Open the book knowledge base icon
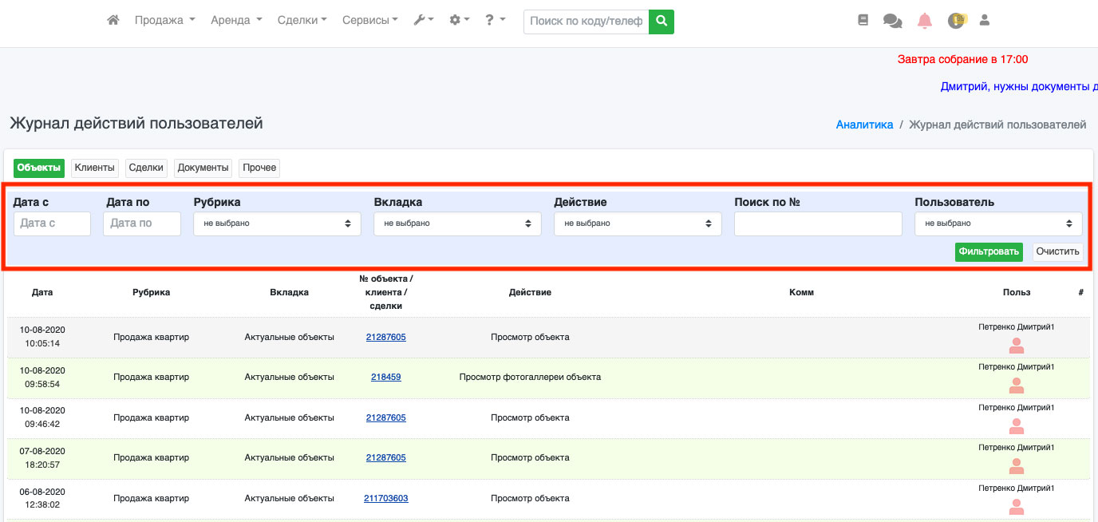The height and width of the screenshot is (522, 1098). (x=863, y=21)
